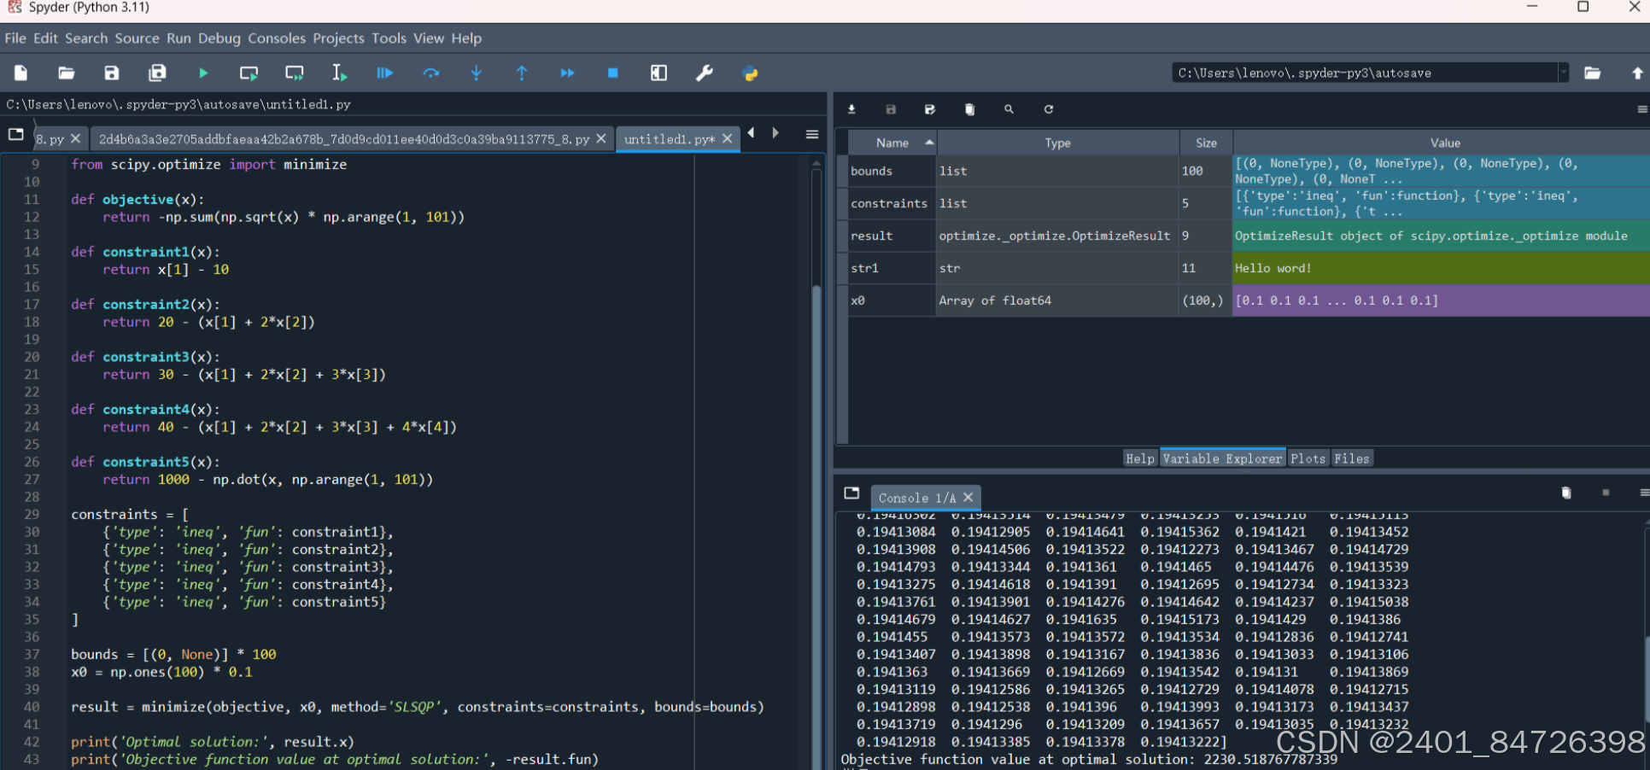
Task: Open the Debug menu
Action: tap(219, 38)
